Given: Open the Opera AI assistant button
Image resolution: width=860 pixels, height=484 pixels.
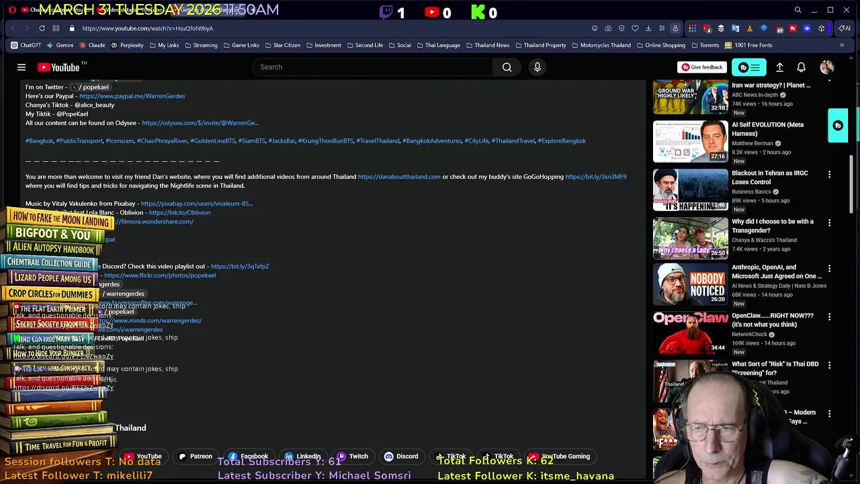Looking at the screenshot, I should [x=843, y=28].
